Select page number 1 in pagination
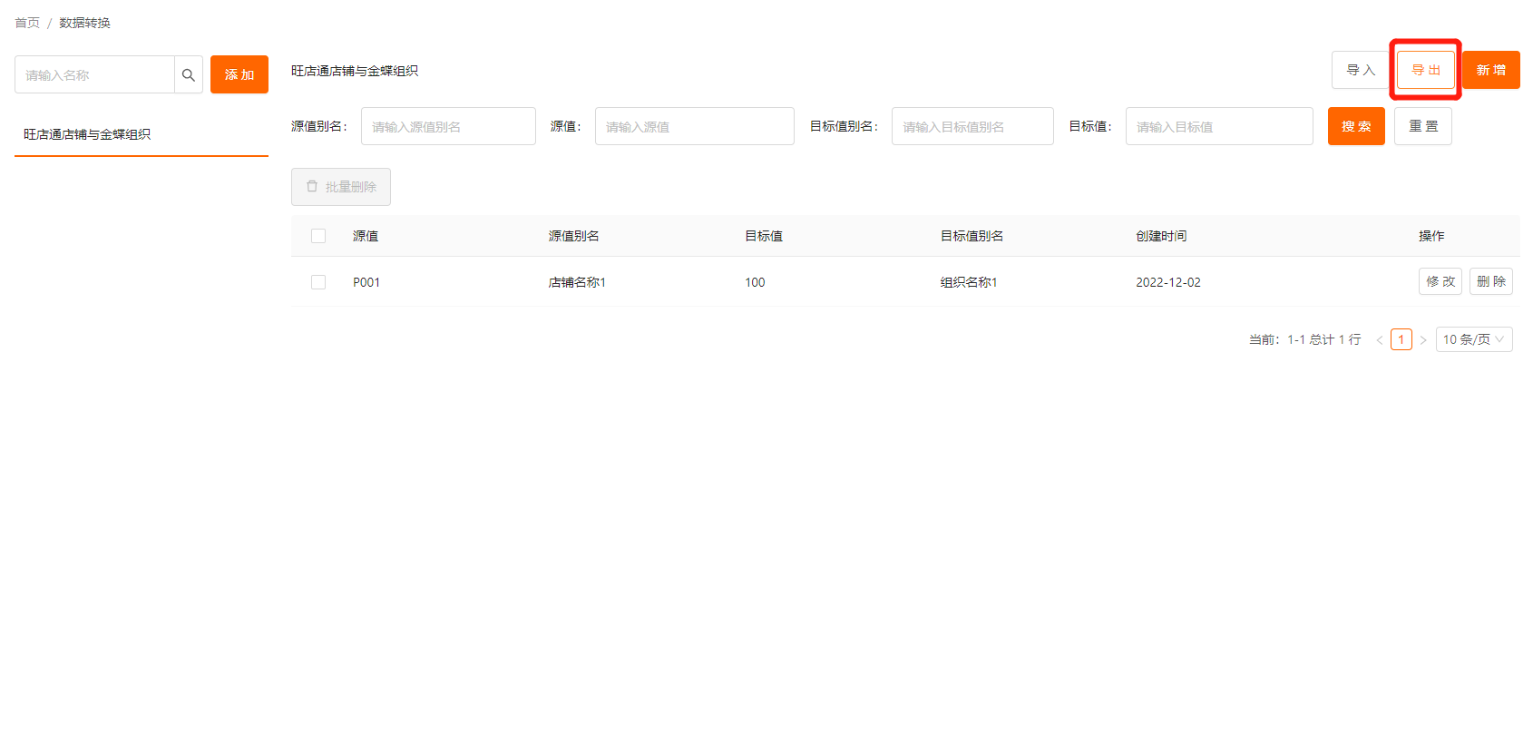 coord(1401,339)
